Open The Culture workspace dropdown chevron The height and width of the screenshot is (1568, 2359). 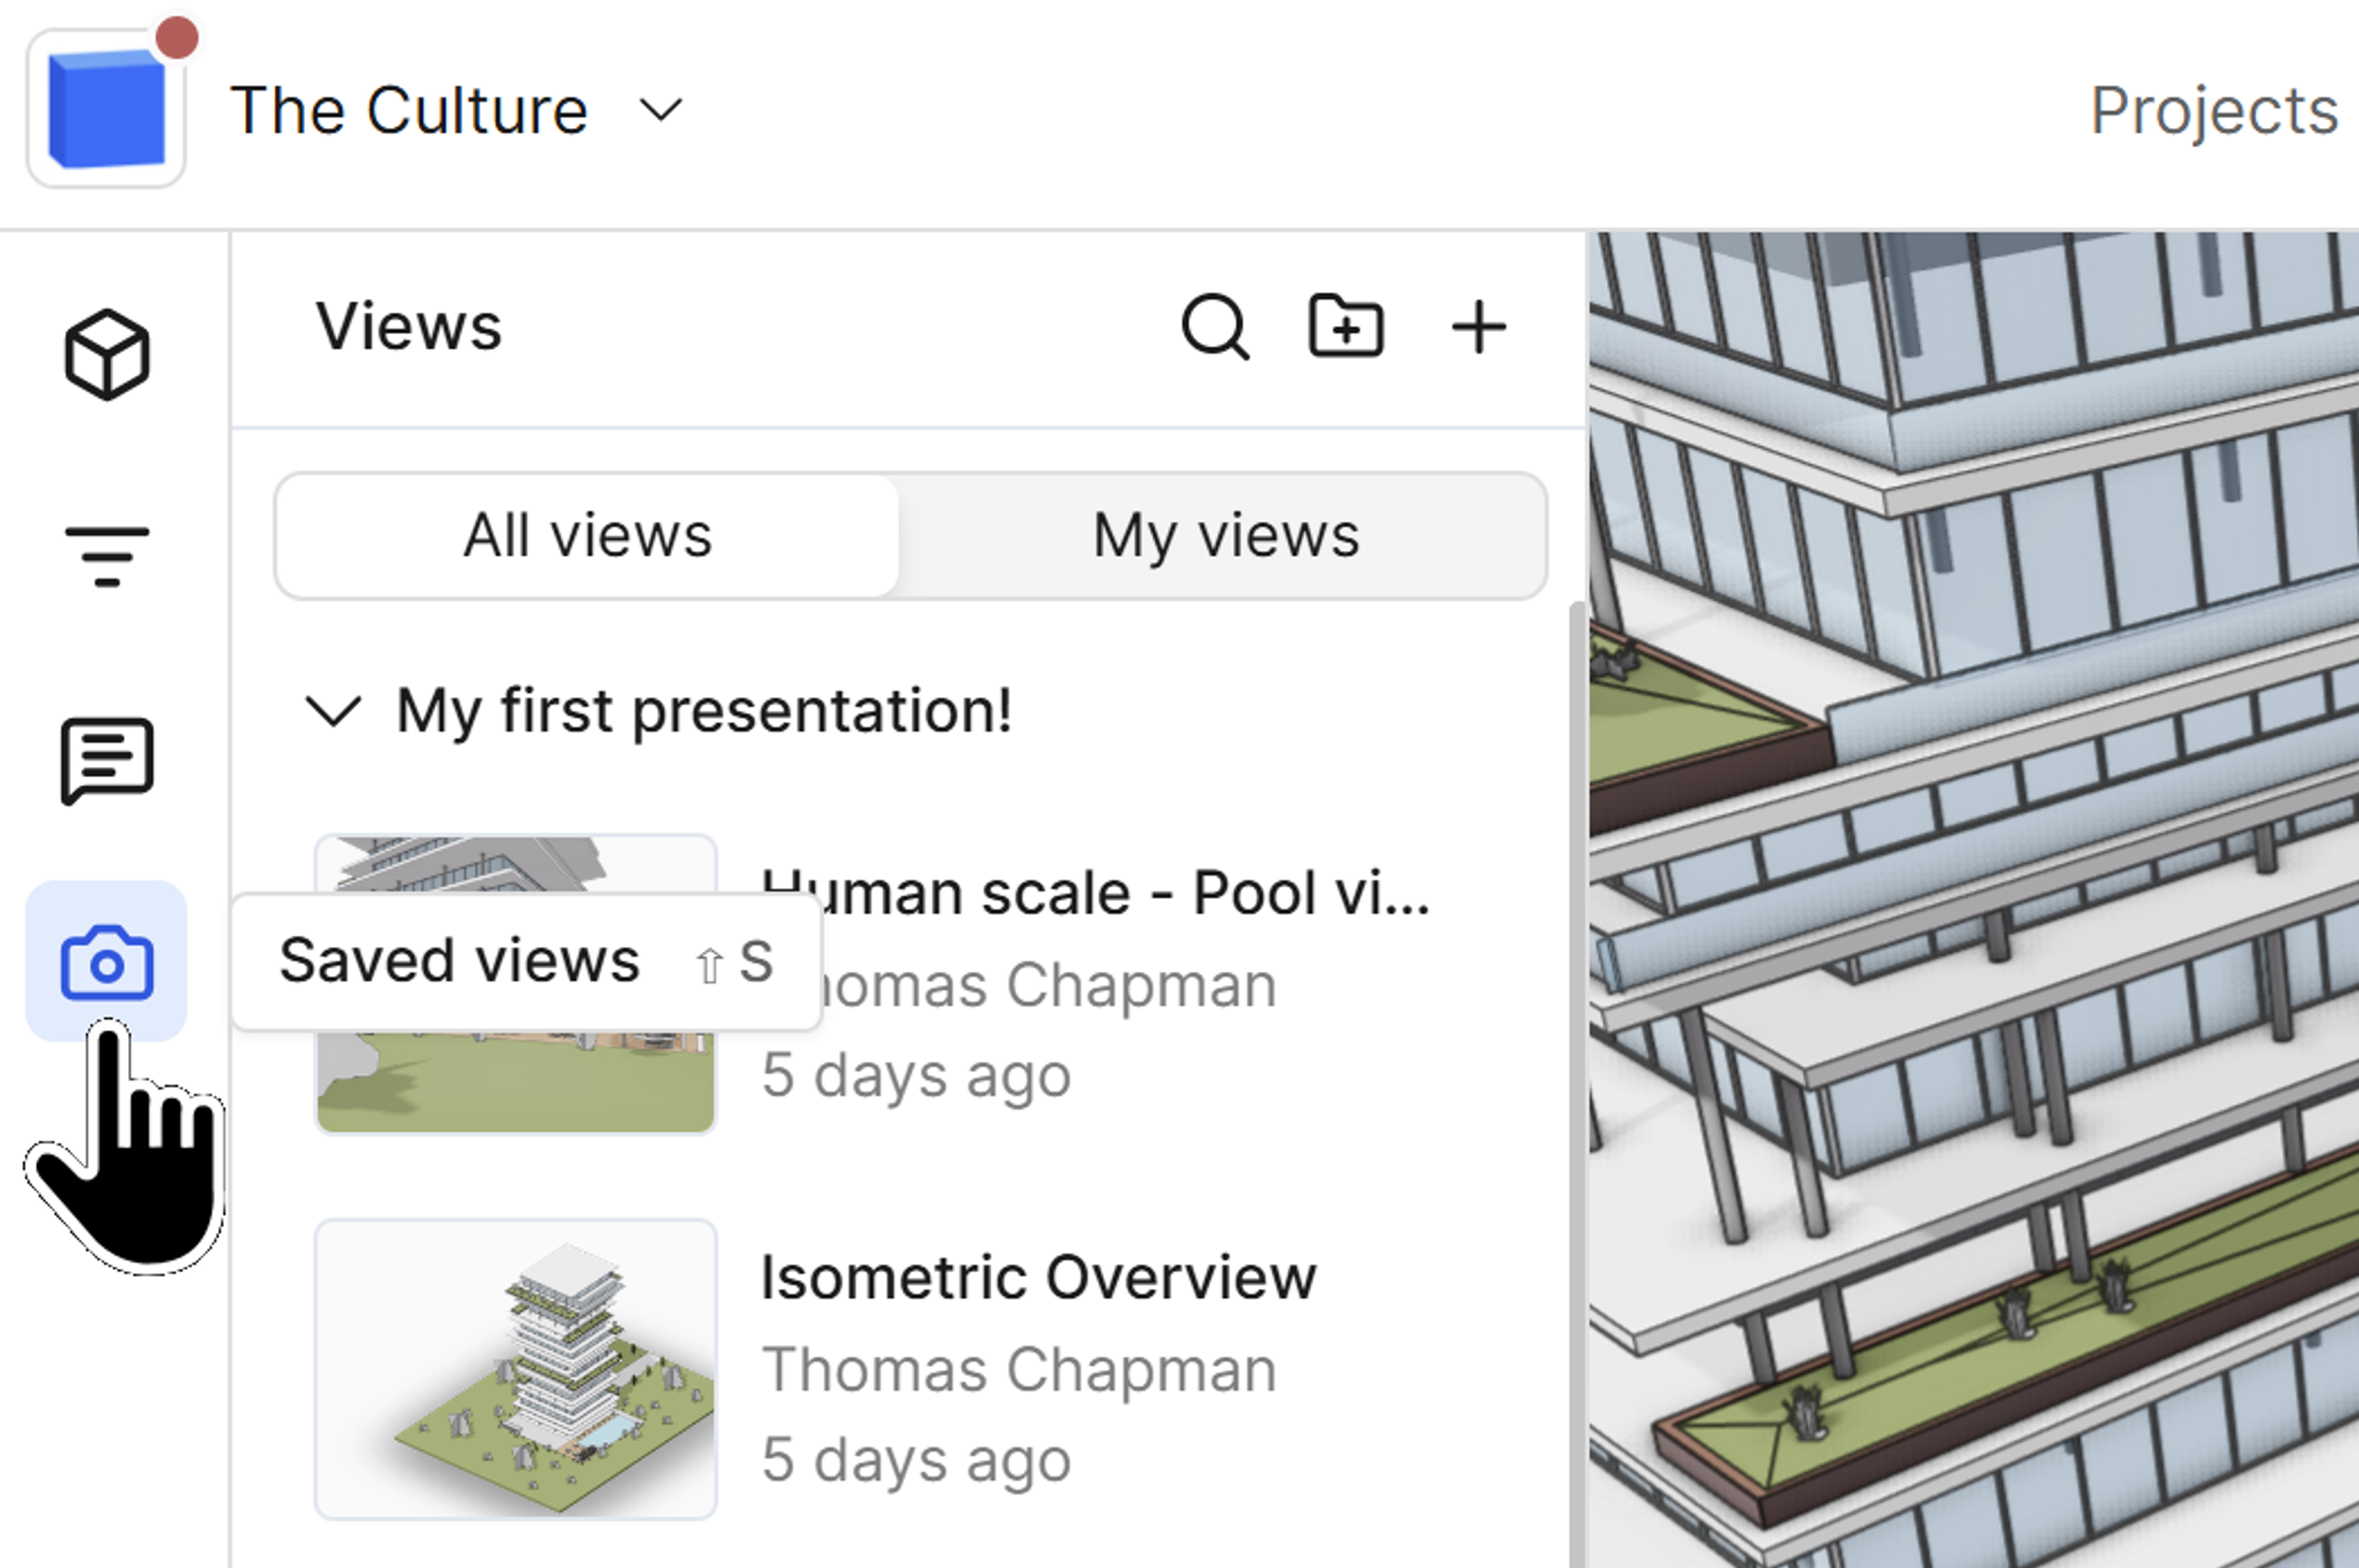pos(661,109)
